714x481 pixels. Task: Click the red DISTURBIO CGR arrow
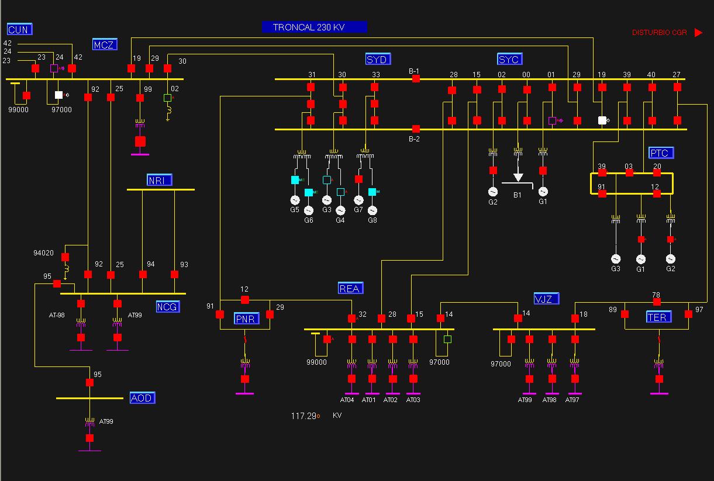click(698, 33)
